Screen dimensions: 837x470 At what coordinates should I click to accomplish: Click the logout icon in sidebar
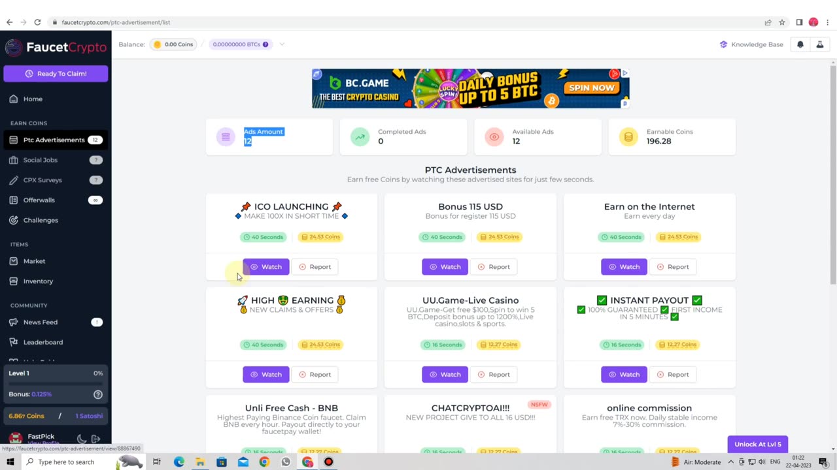(x=95, y=439)
